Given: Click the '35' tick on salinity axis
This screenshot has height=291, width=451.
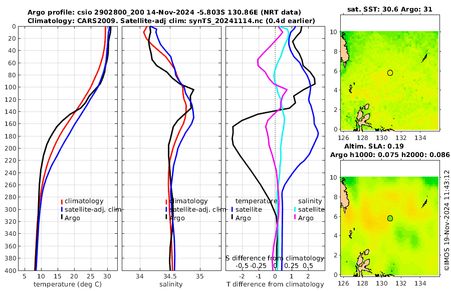Looking at the screenshot, I should [x=199, y=276].
